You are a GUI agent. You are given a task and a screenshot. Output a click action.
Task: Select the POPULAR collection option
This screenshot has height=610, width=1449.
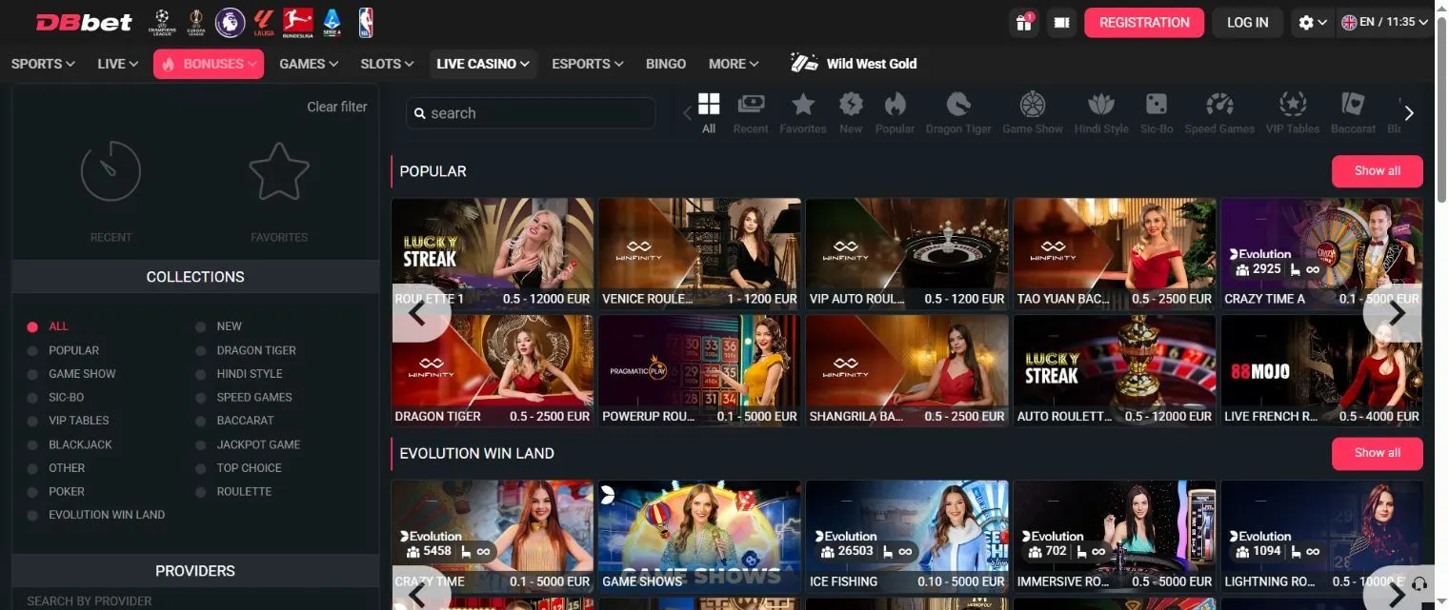[64, 350]
